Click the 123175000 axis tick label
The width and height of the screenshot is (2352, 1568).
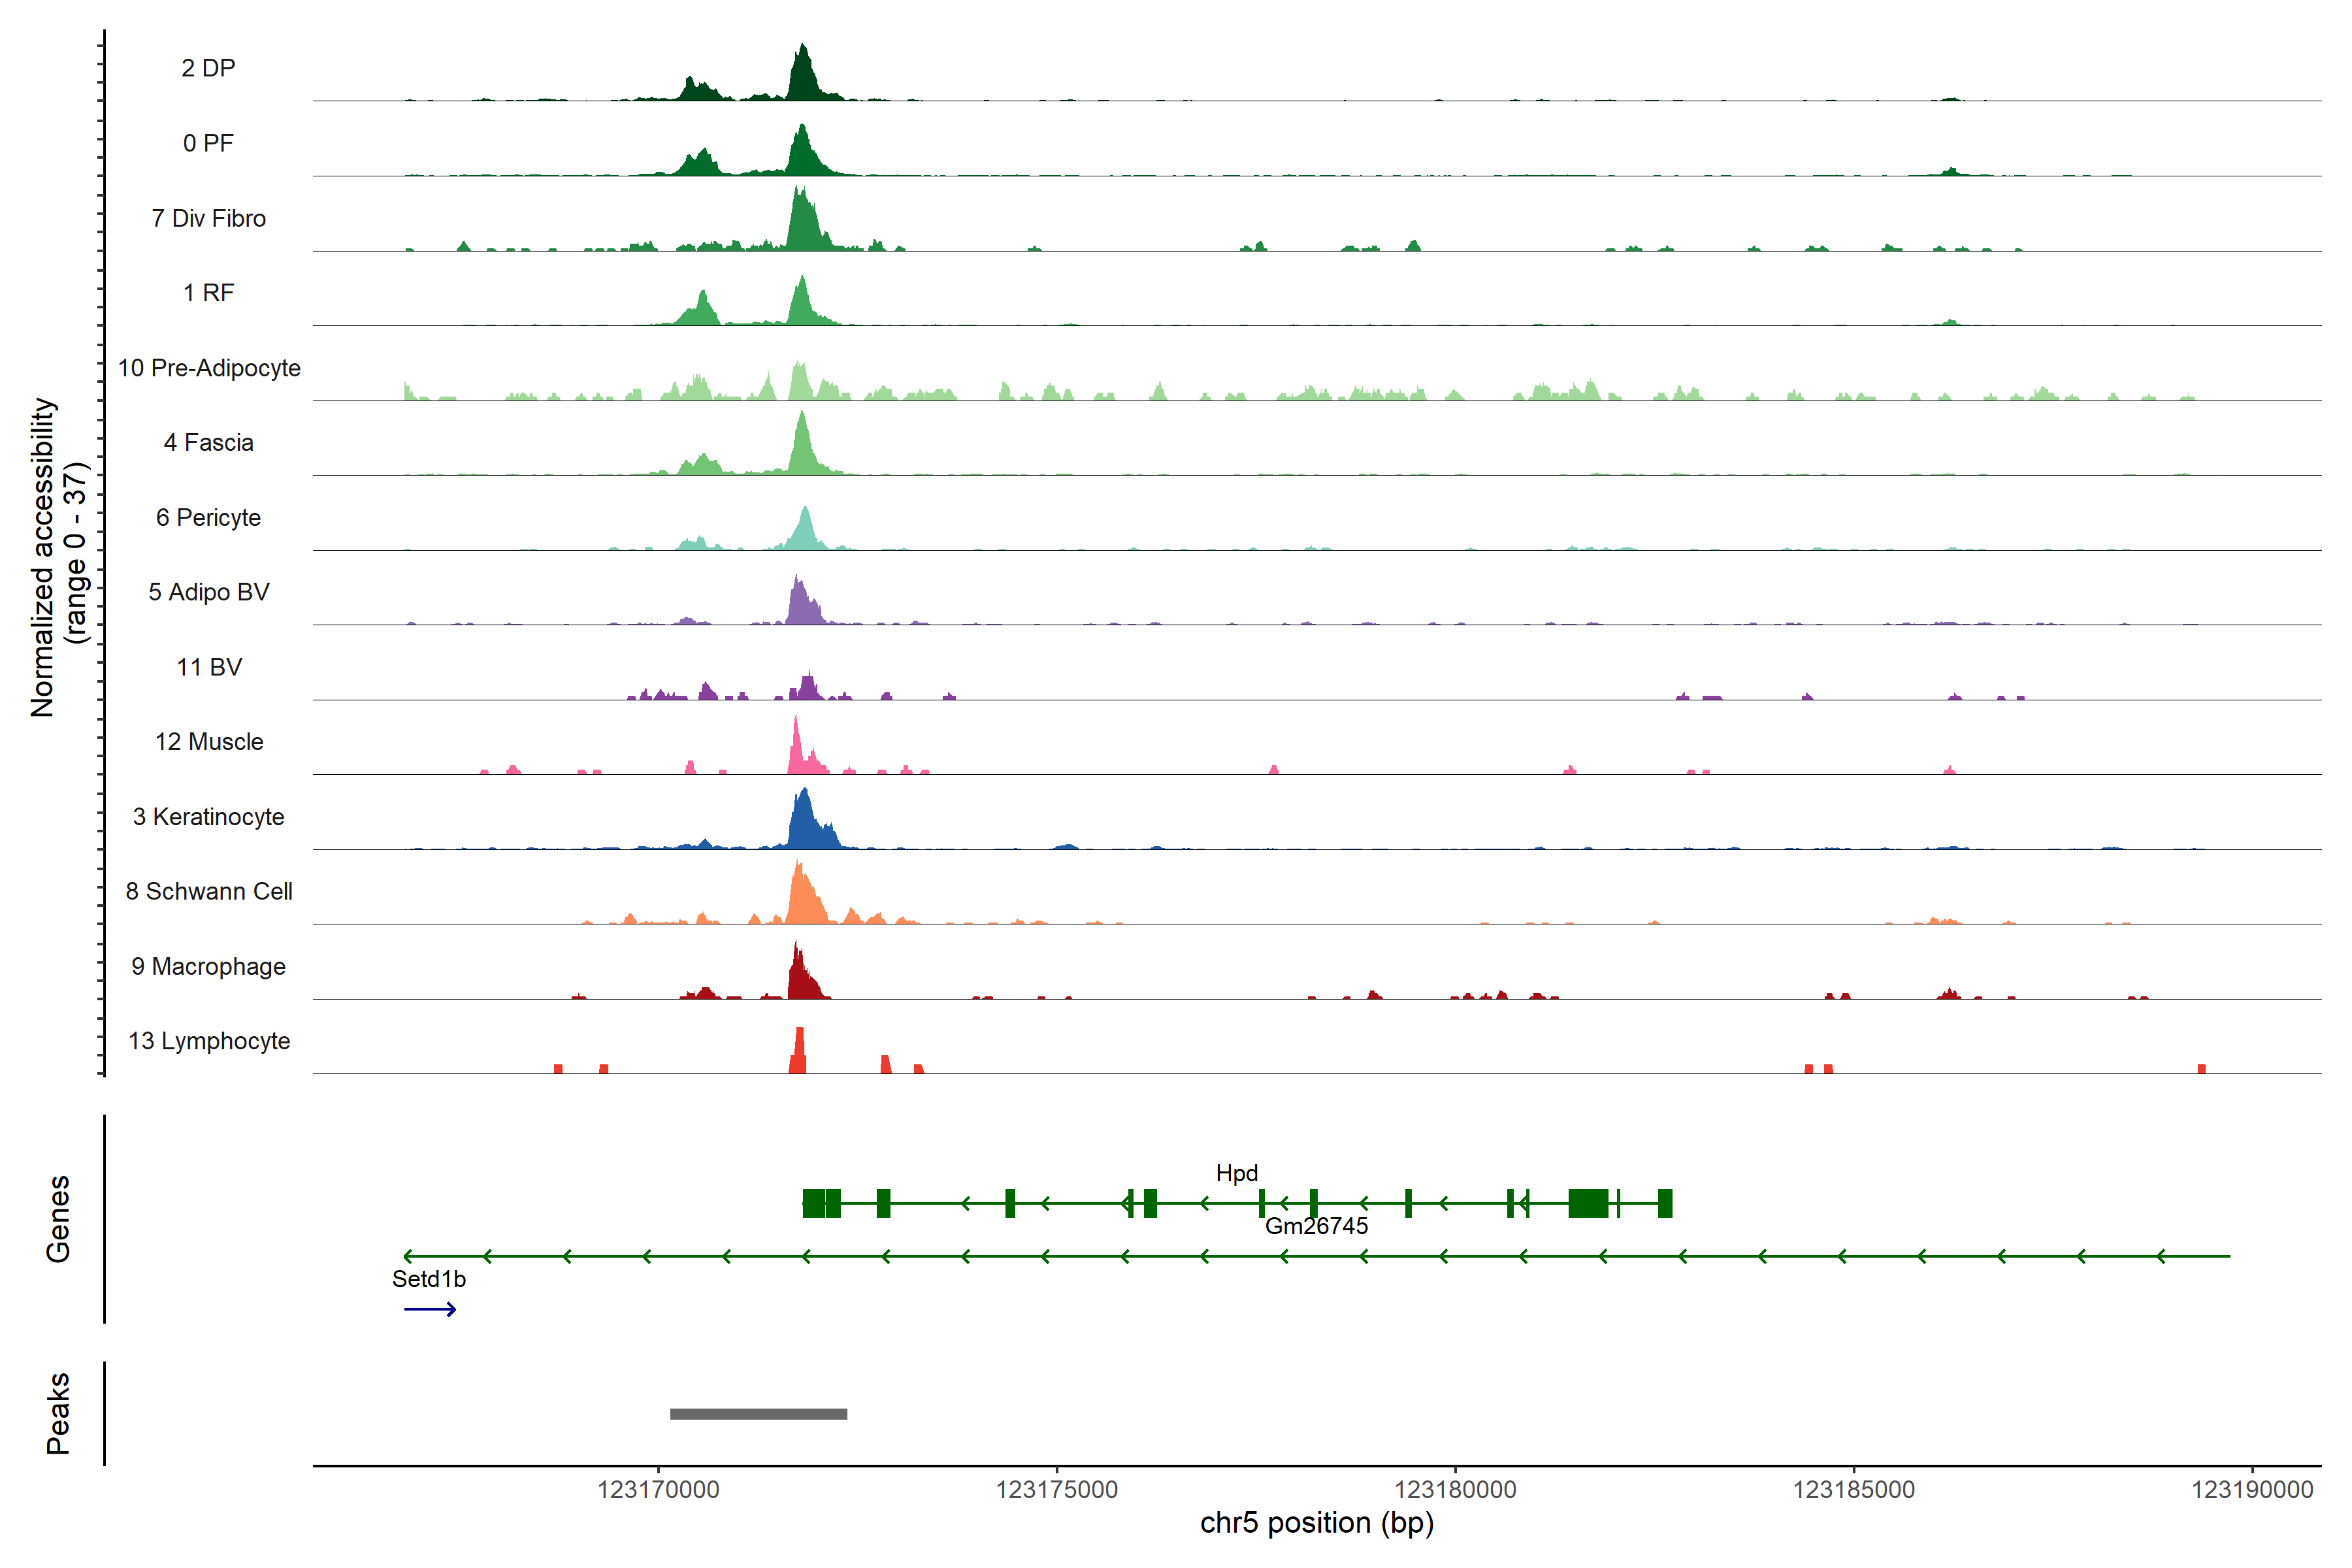click(1056, 1490)
